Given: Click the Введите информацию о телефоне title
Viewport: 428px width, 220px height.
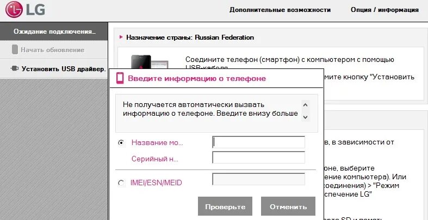Looking at the screenshot, I should (197, 79).
